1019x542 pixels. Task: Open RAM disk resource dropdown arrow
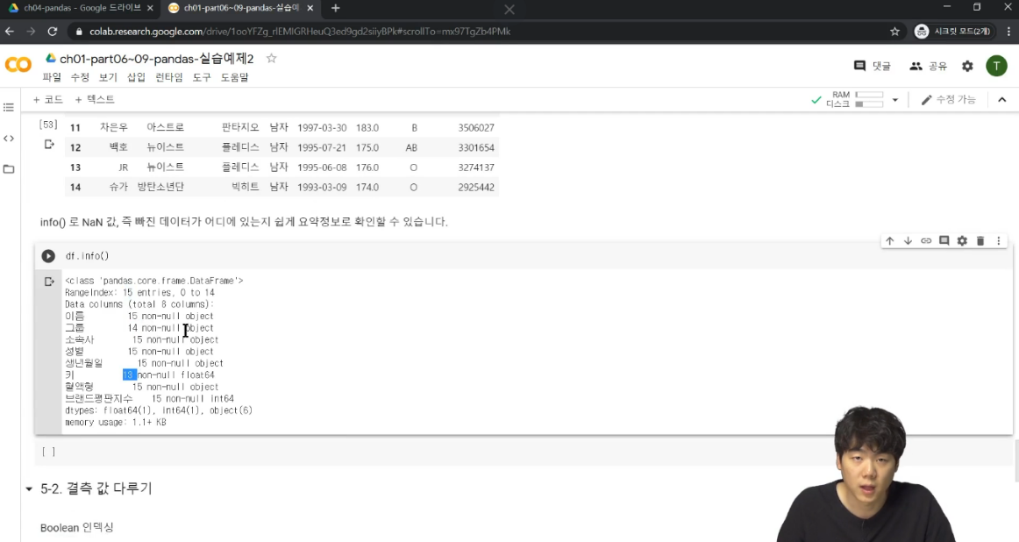pos(894,100)
